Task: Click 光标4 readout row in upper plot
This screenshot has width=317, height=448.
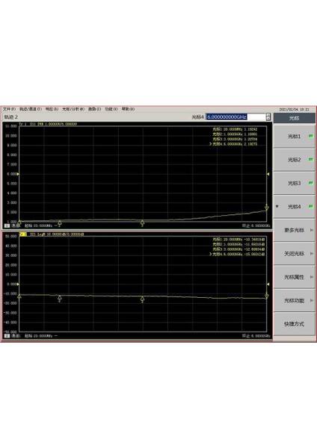Action: [233, 144]
